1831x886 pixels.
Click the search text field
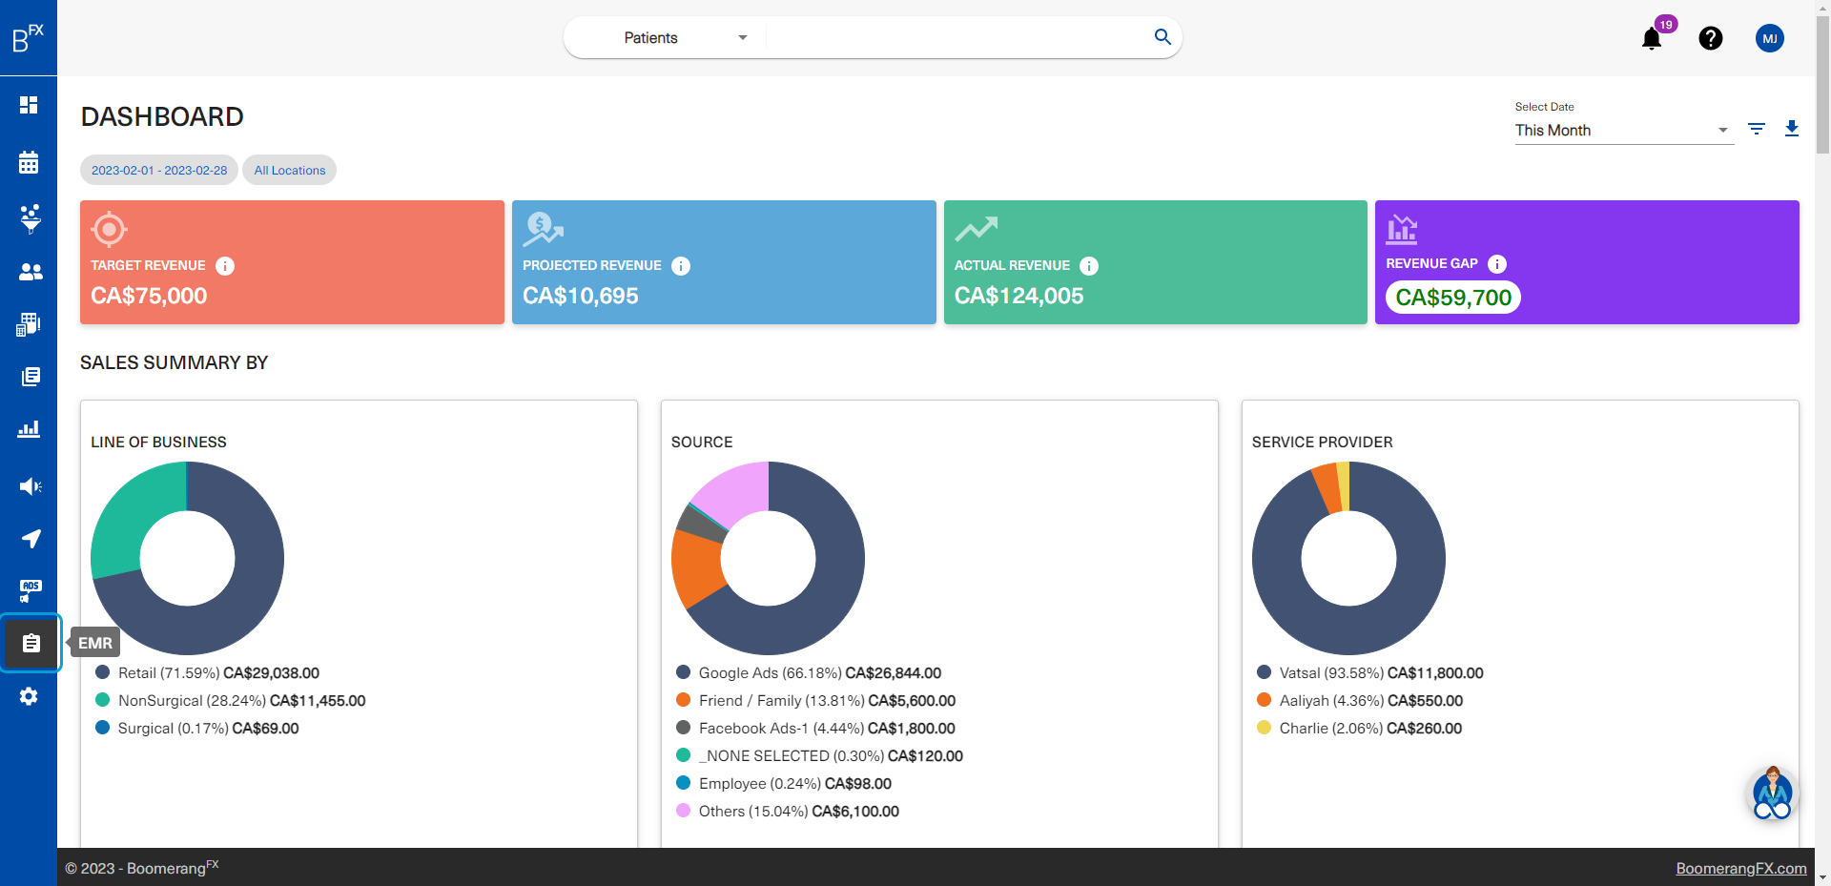click(x=958, y=38)
